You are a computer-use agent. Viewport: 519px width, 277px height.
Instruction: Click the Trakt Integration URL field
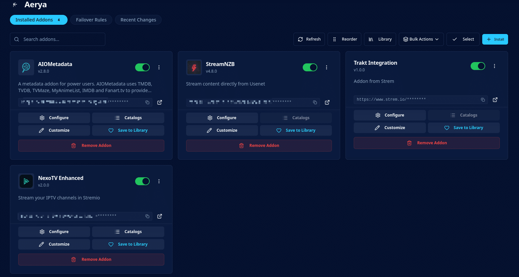(x=421, y=100)
